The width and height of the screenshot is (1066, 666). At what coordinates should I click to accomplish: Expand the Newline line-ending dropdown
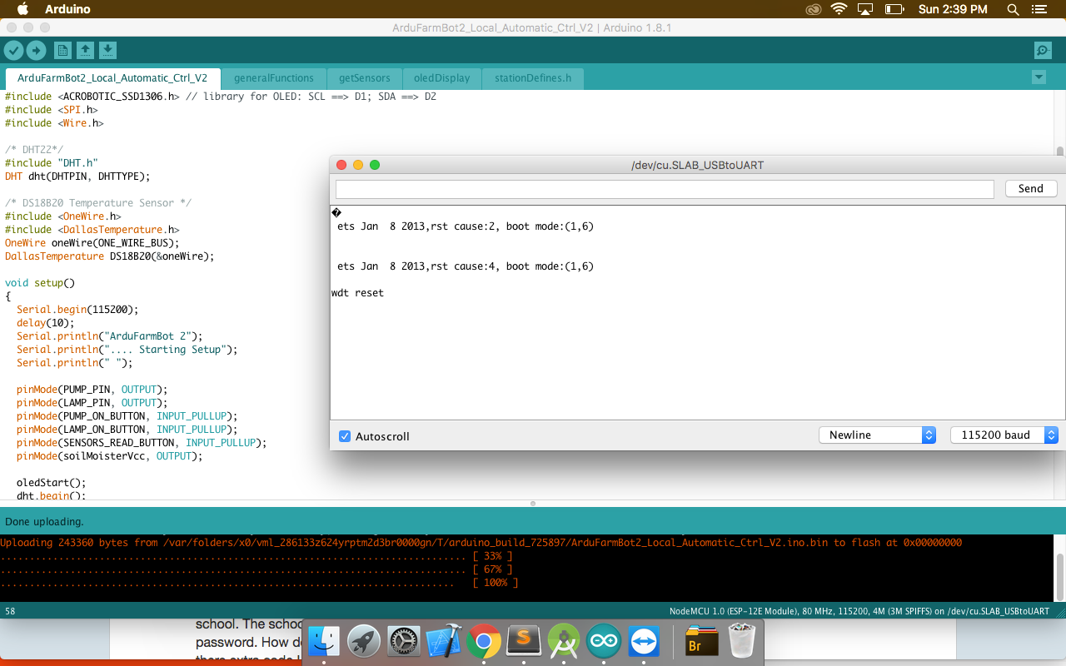(x=878, y=435)
